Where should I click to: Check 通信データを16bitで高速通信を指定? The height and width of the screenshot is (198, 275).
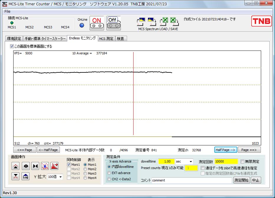click(x=202, y=168)
